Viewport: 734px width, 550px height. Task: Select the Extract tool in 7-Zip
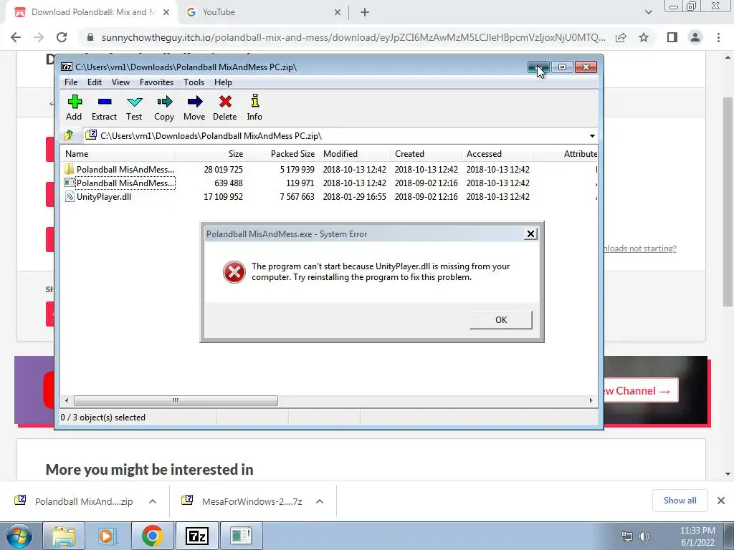tap(104, 107)
